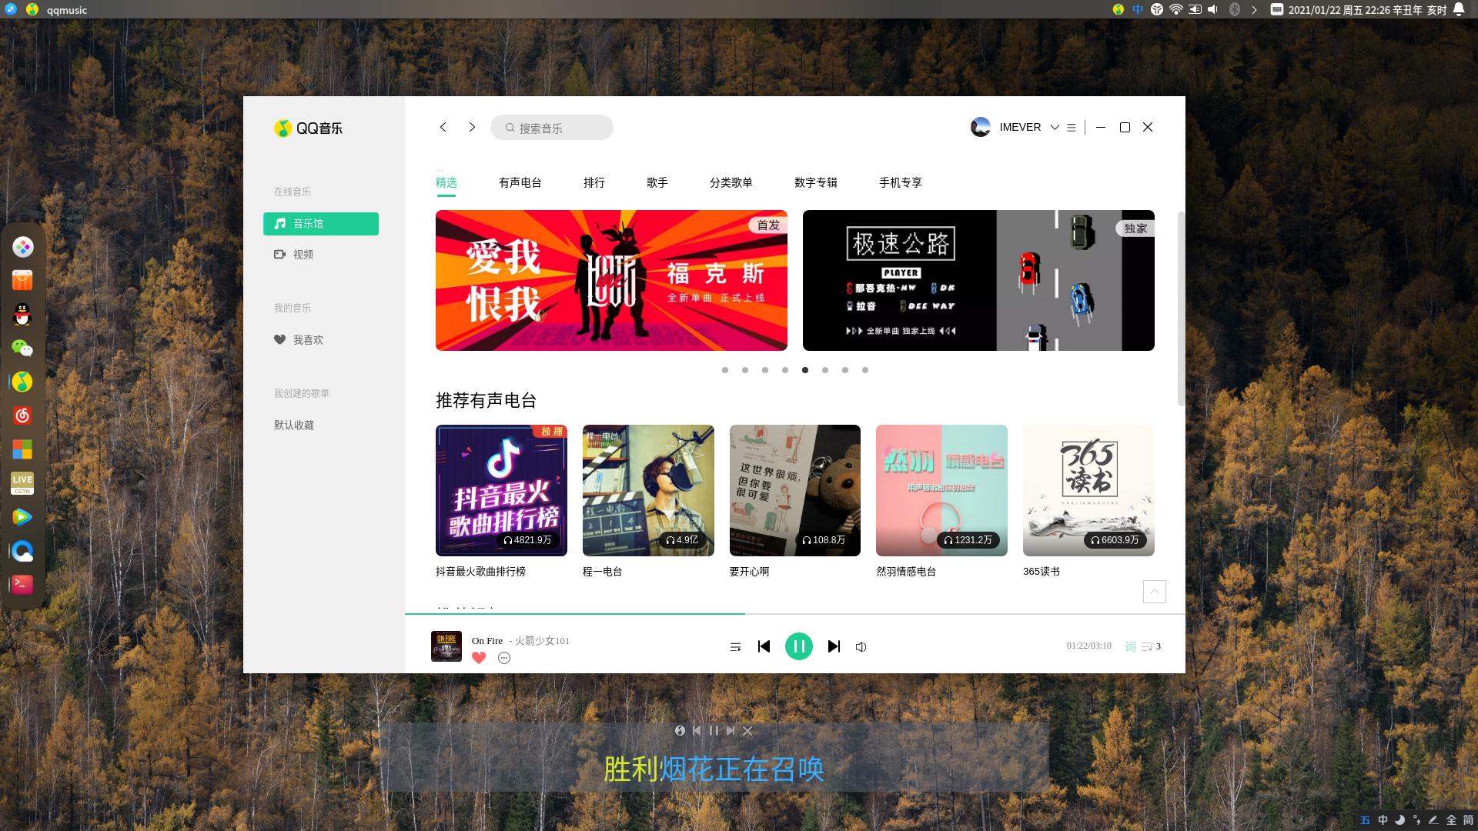
Task: Select the eighth carousel dot
Action: [x=865, y=370]
